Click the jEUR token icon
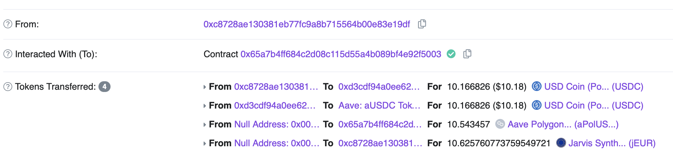673x156 pixels. pyautogui.click(x=561, y=143)
